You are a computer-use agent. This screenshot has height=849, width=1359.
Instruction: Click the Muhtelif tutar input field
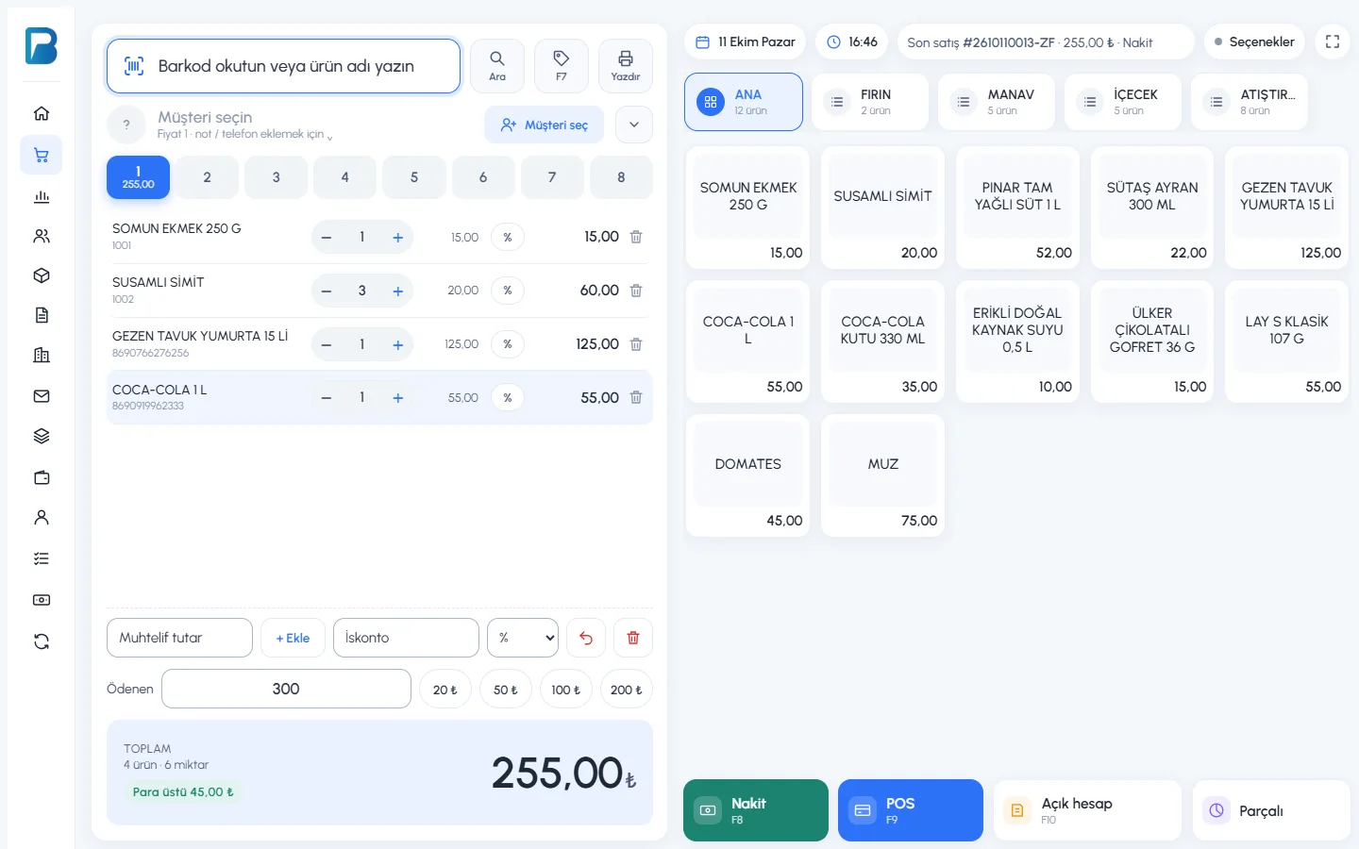[x=179, y=638]
